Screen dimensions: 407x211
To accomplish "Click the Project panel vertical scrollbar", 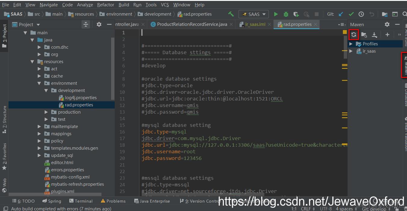I will [113, 69].
